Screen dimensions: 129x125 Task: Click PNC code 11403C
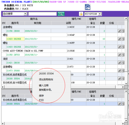71,27
